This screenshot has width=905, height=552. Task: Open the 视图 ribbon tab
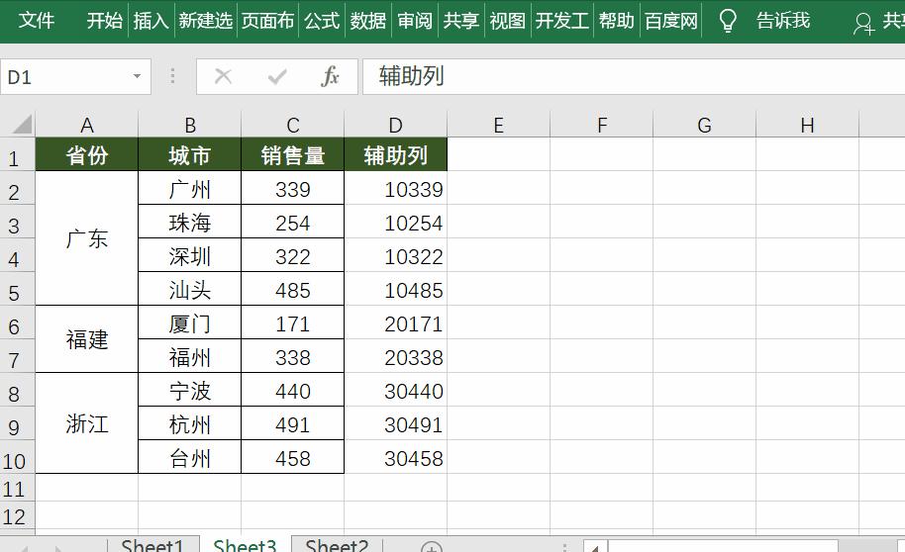pos(507,21)
